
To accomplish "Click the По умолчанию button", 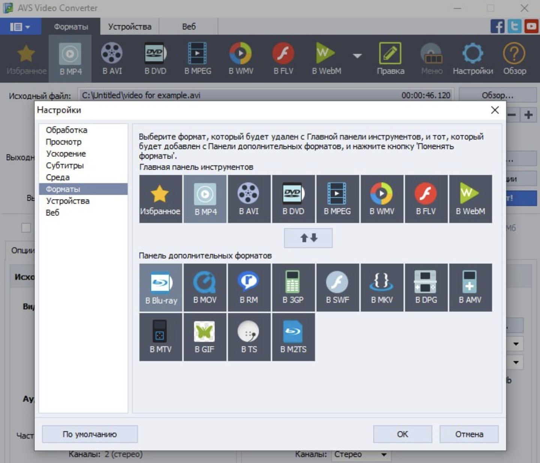I will [x=90, y=434].
